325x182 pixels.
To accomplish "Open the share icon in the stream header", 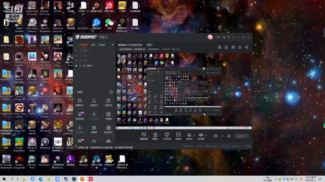I will (247, 47).
